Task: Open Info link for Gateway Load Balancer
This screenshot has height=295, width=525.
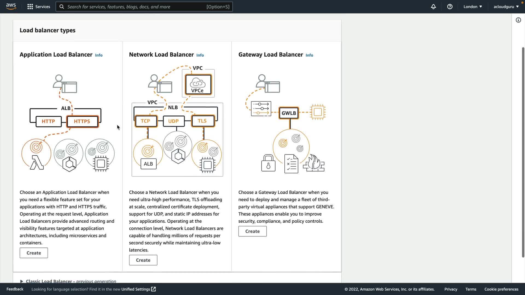Action: [309, 55]
